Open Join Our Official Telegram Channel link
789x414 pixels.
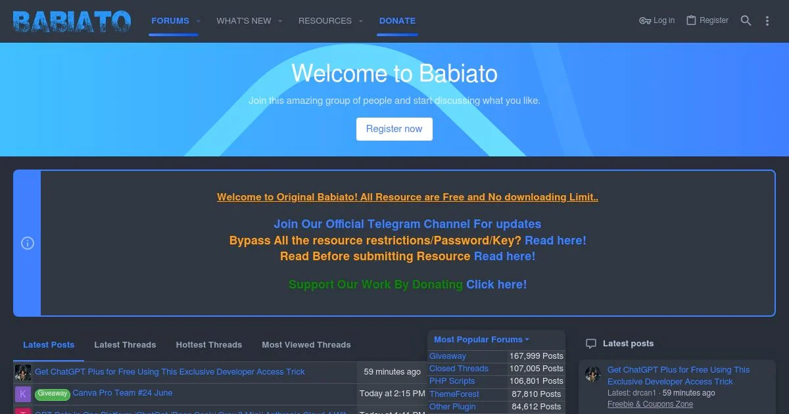tap(408, 224)
